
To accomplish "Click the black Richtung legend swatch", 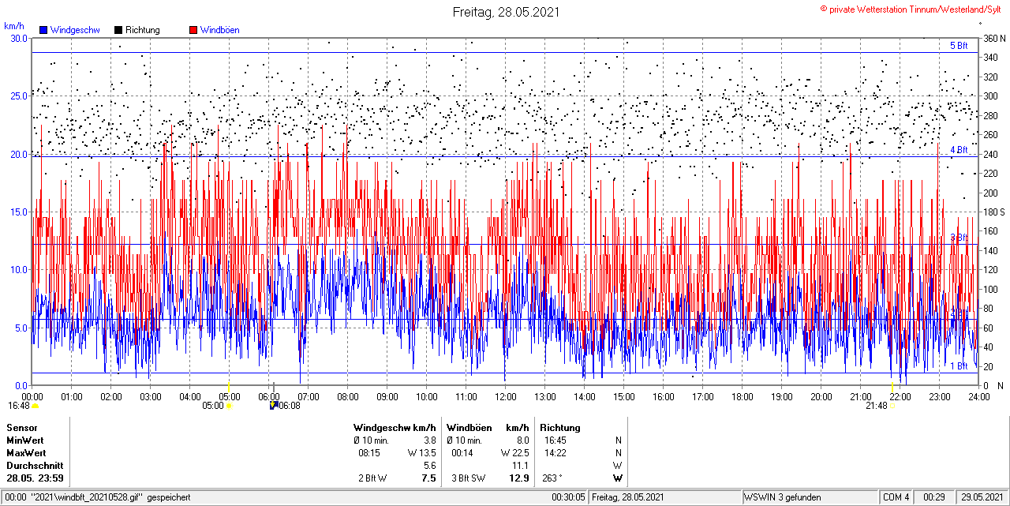I will click(118, 30).
